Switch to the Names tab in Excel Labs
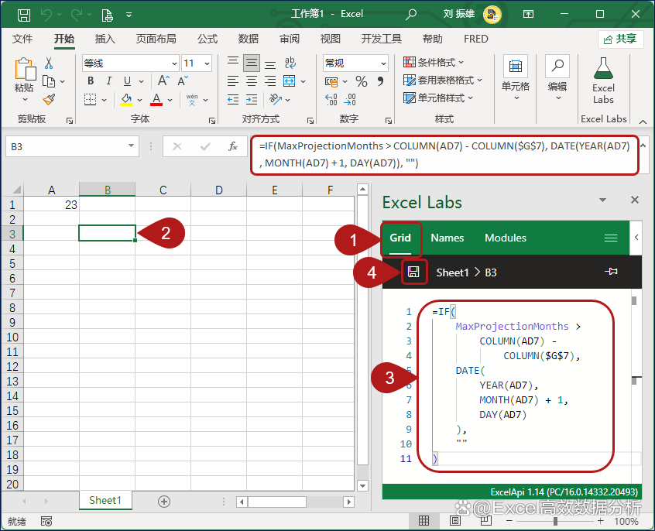 [x=447, y=238]
